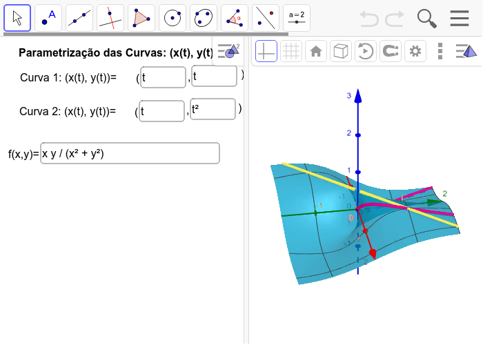Select the Reflect about Line tool
Image resolution: width=483 pixels, height=345 pixels.
(x=266, y=18)
